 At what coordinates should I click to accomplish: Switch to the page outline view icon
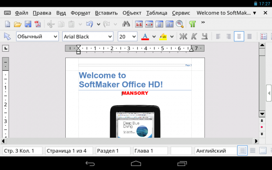coord(263,151)
